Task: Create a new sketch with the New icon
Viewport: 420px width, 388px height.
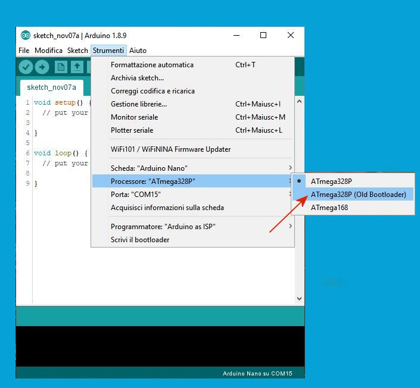Action: (60, 67)
